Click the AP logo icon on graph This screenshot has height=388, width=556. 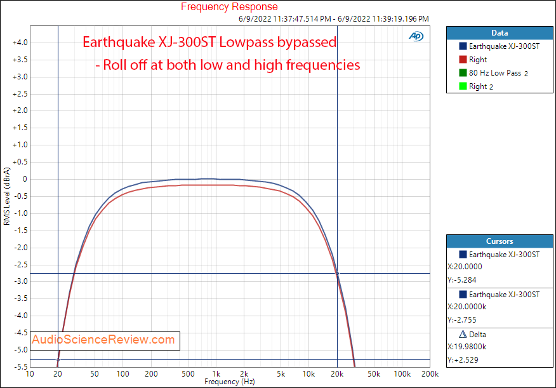point(416,36)
